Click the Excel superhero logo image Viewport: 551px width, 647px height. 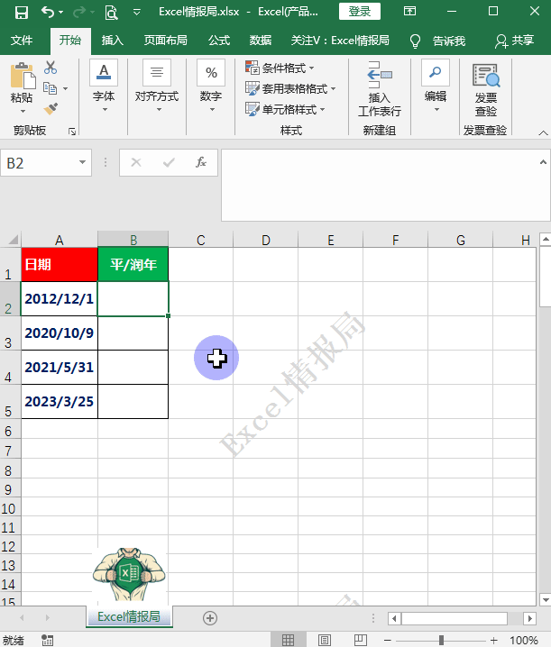point(129,574)
